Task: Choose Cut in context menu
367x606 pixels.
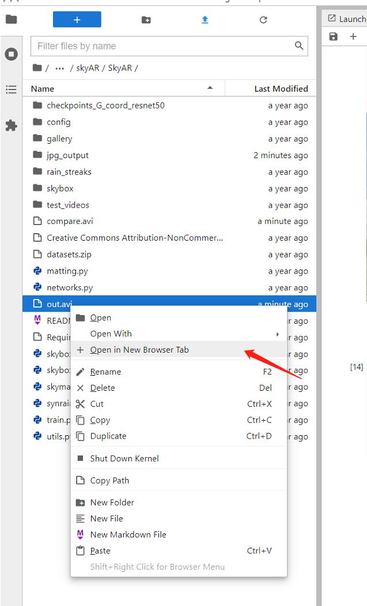Action: pyautogui.click(x=179, y=404)
